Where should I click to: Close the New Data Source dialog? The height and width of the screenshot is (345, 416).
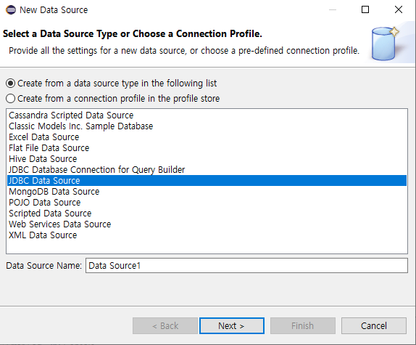tap(399, 10)
